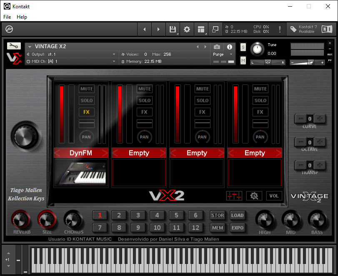Open the Help menu
The width and height of the screenshot is (338, 276).
click(22, 17)
